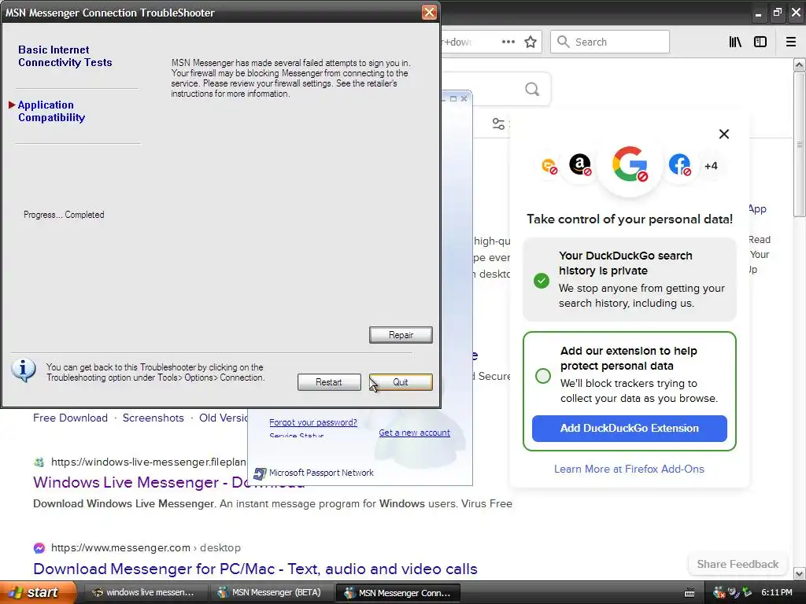Click the Share Feedback button

click(x=738, y=564)
